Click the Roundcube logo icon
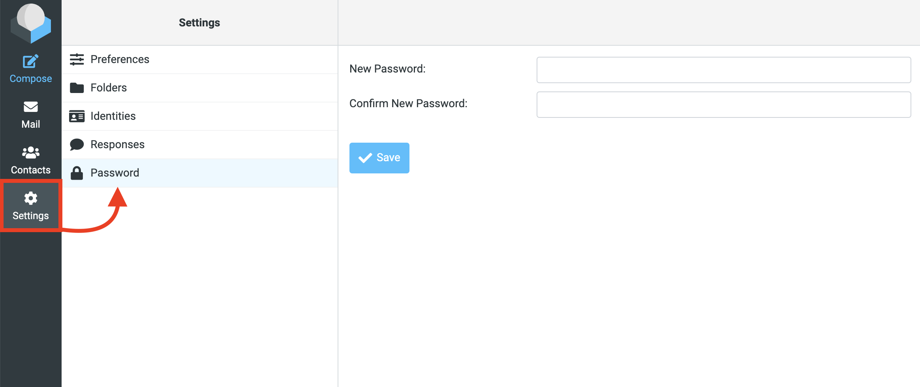The height and width of the screenshot is (387, 920). point(31,23)
